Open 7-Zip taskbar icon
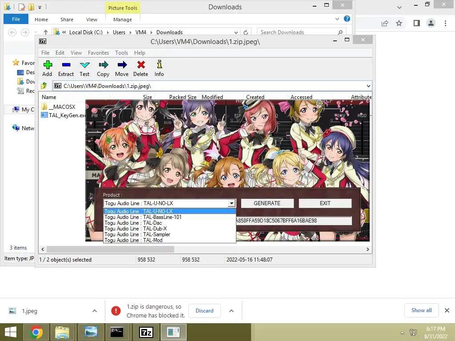Screen dimensions: 455x341 (146, 332)
